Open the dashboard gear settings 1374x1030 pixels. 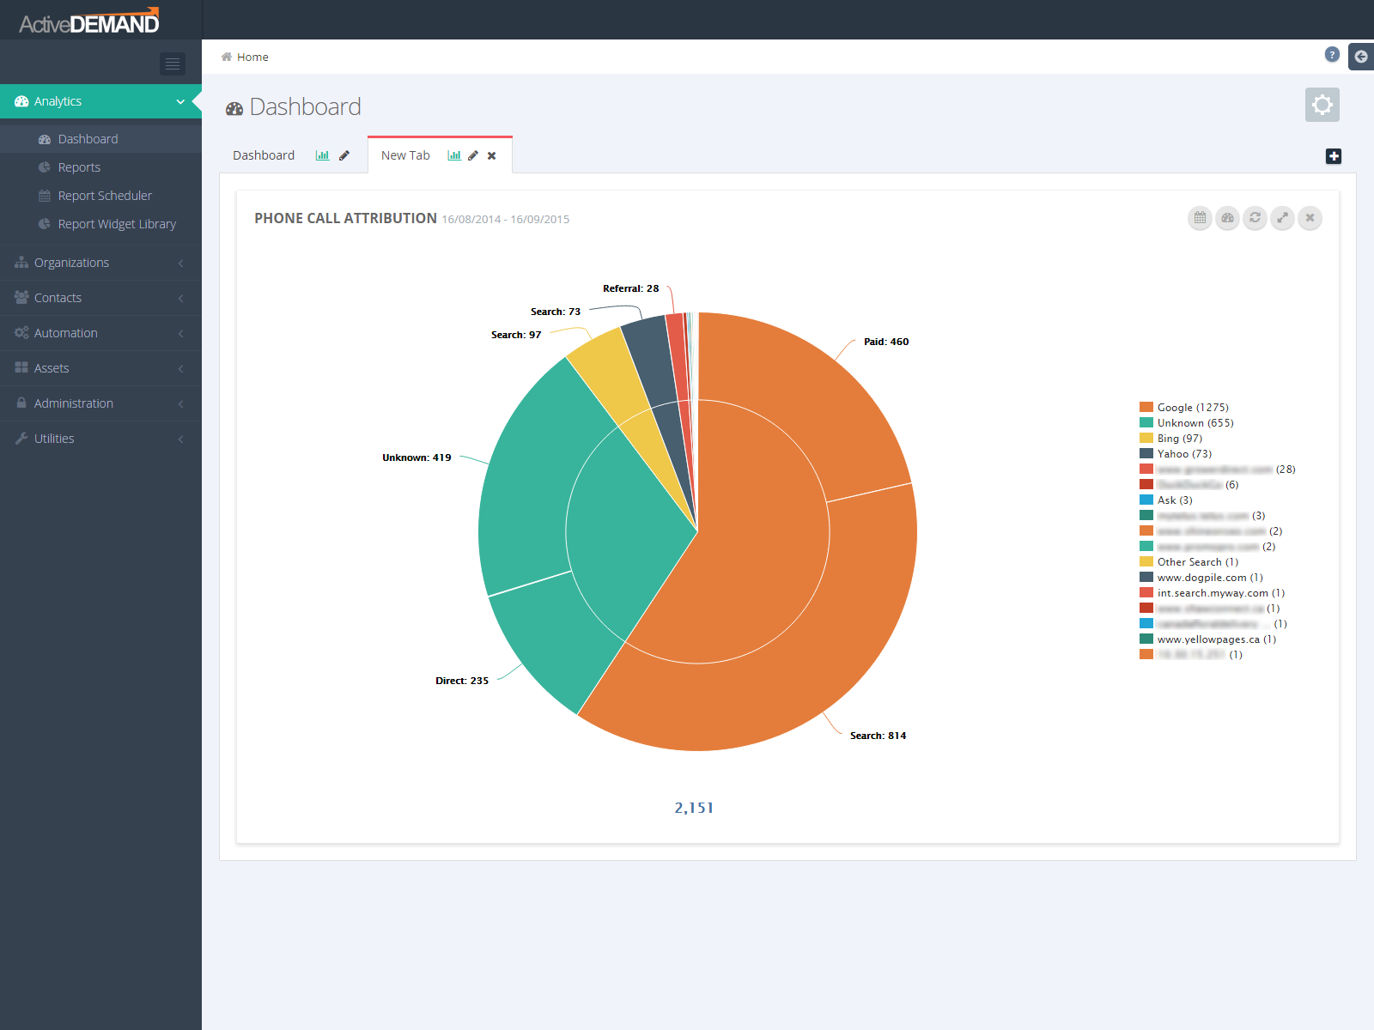tap(1322, 105)
